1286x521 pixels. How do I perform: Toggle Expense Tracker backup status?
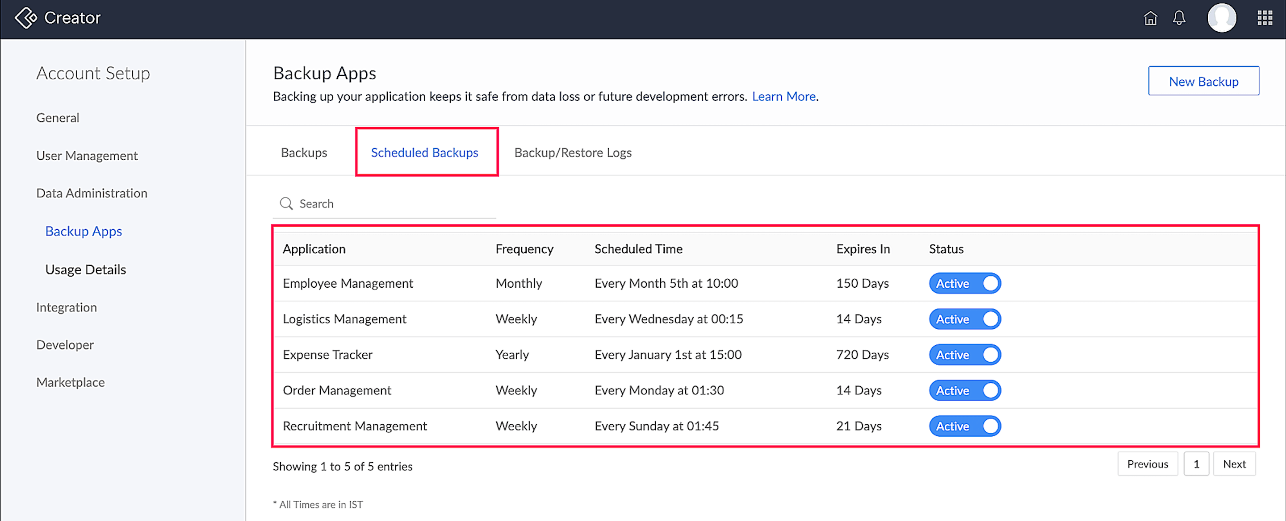tap(964, 355)
